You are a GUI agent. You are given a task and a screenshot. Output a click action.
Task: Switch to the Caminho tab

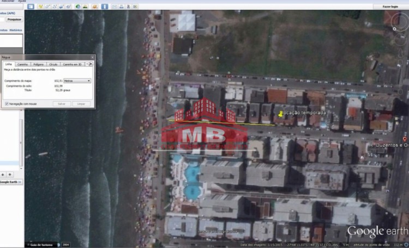point(23,64)
